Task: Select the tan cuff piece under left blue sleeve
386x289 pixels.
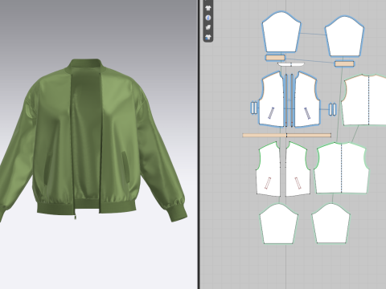Action: (x=275, y=58)
